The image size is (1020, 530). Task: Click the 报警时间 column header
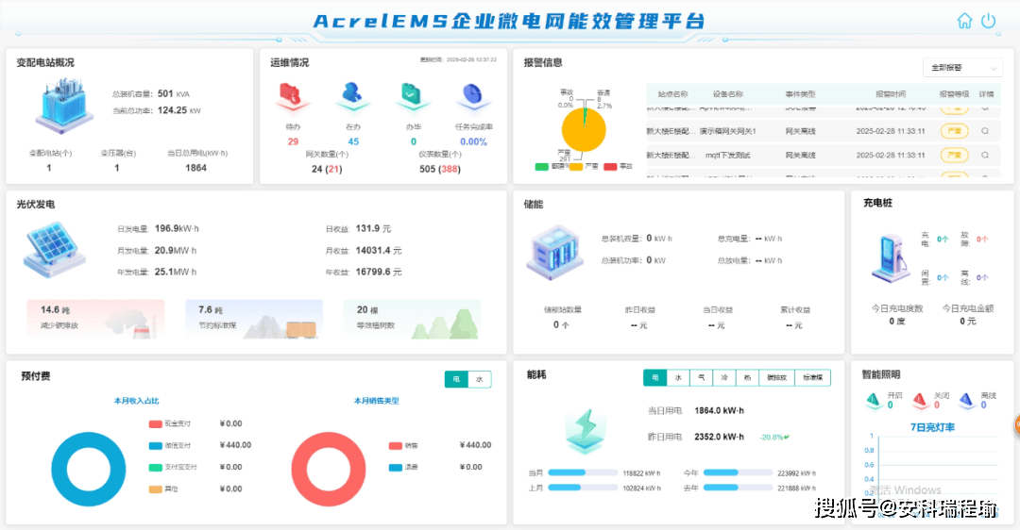point(891,94)
